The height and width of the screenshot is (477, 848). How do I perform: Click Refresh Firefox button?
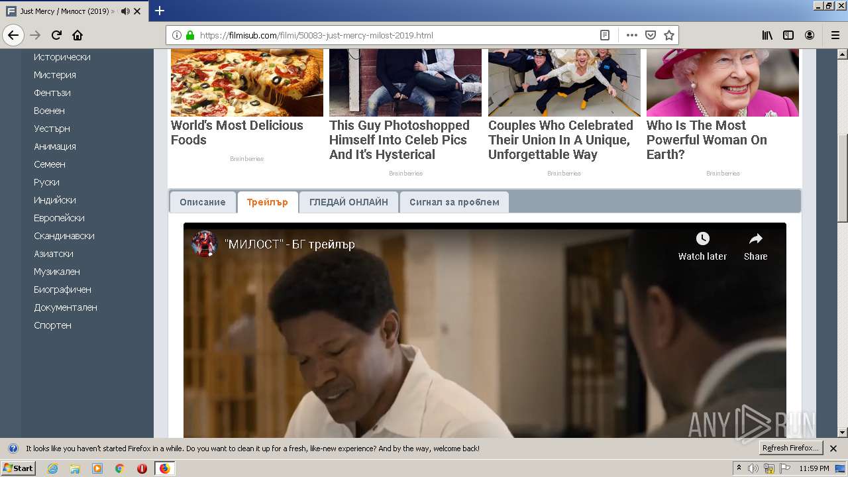tap(790, 449)
